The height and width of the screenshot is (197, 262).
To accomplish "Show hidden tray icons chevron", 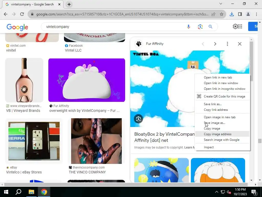I will pos(216,192).
